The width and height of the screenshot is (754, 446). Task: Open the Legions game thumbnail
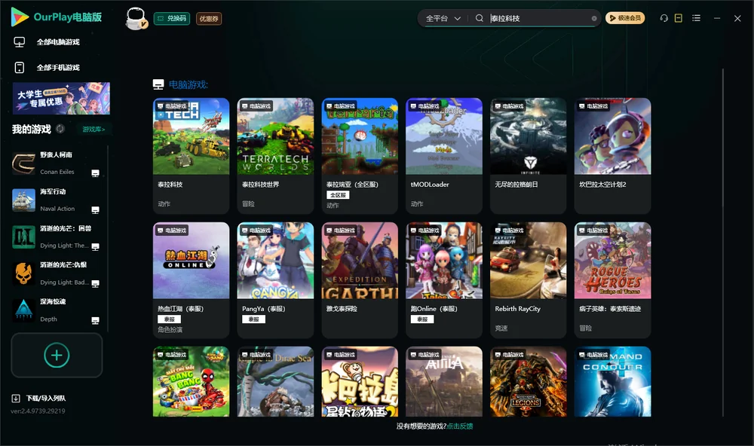(x=528, y=382)
